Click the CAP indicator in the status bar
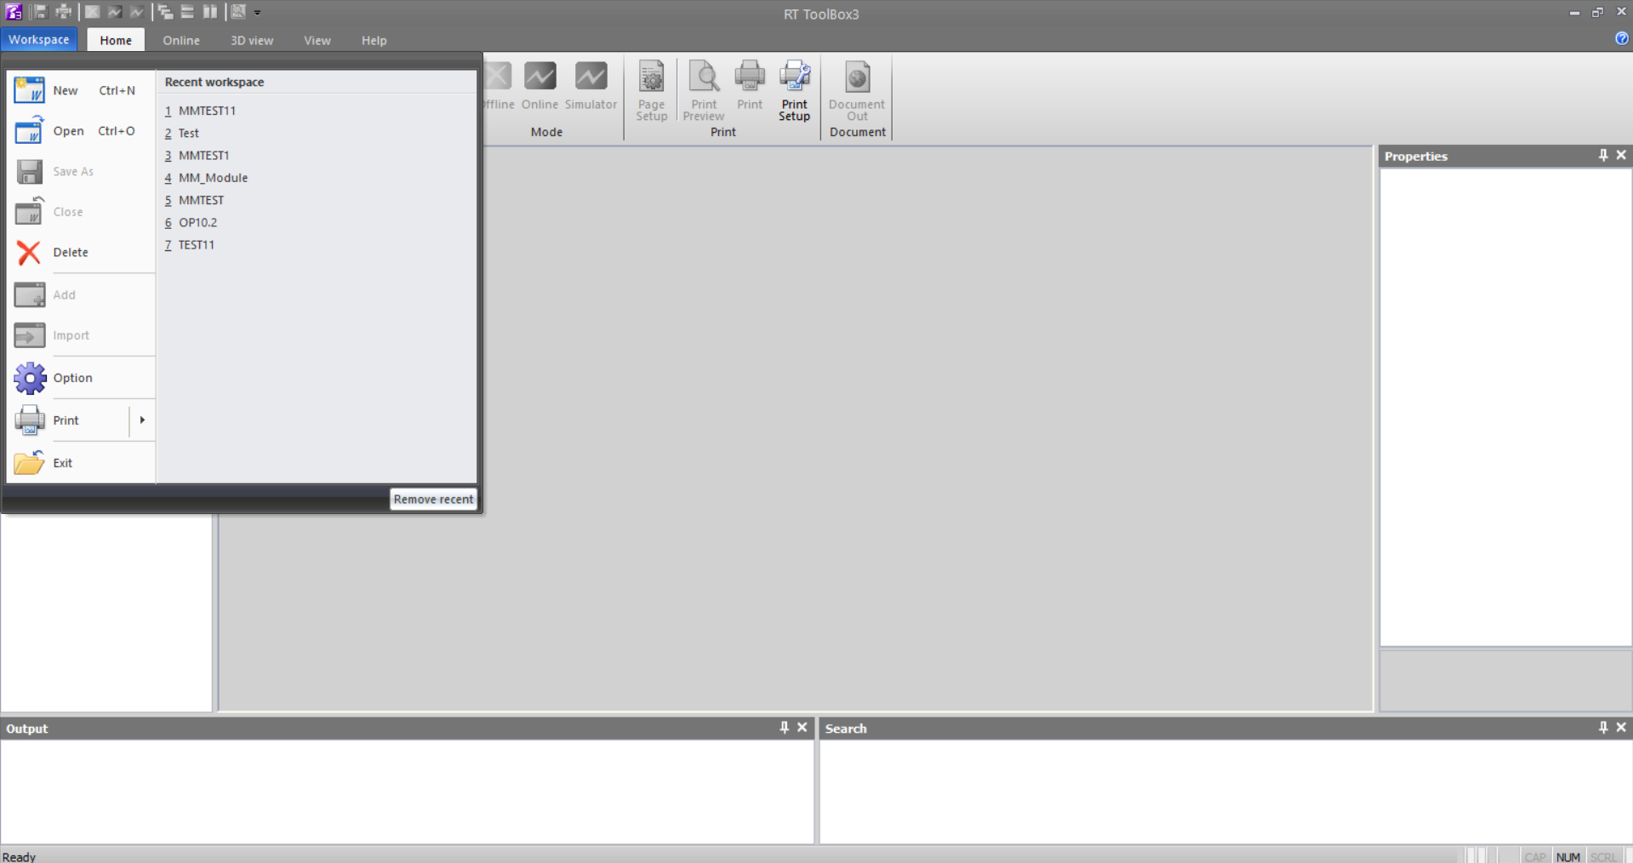1633x863 pixels. click(1535, 856)
